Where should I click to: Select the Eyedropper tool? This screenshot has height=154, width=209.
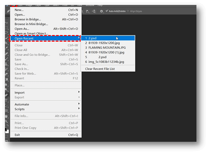(x=7, y=48)
